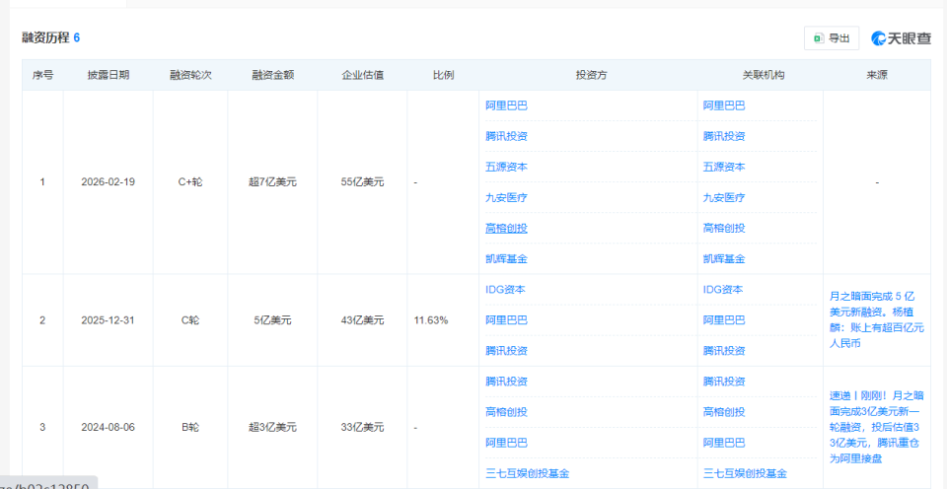The image size is (947, 489).
Task: Click the 来源 column header
Action: [877, 76]
